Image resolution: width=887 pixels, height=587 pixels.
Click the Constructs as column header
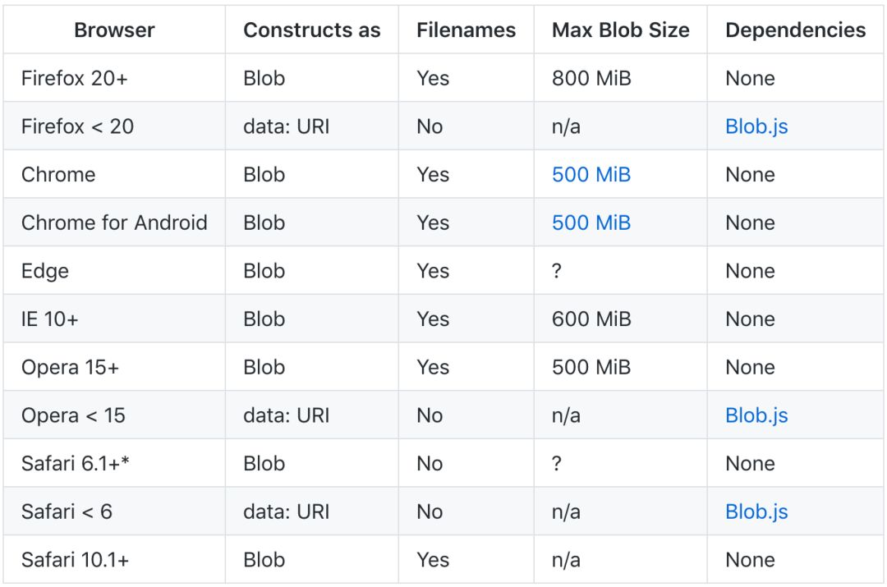(312, 30)
